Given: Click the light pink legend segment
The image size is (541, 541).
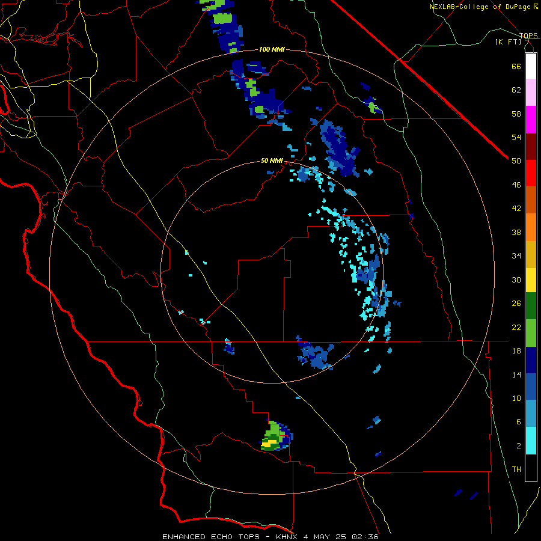Looking at the screenshot, I should click(531, 93).
